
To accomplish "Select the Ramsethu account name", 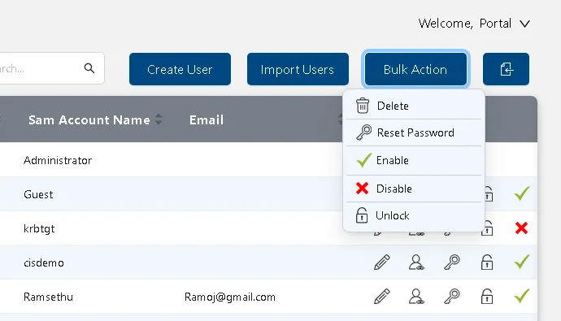I will point(48,297).
